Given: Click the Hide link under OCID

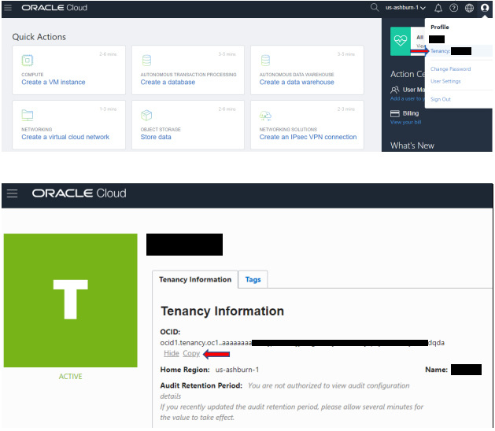Looking at the screenshot, I should coord(171,353).
